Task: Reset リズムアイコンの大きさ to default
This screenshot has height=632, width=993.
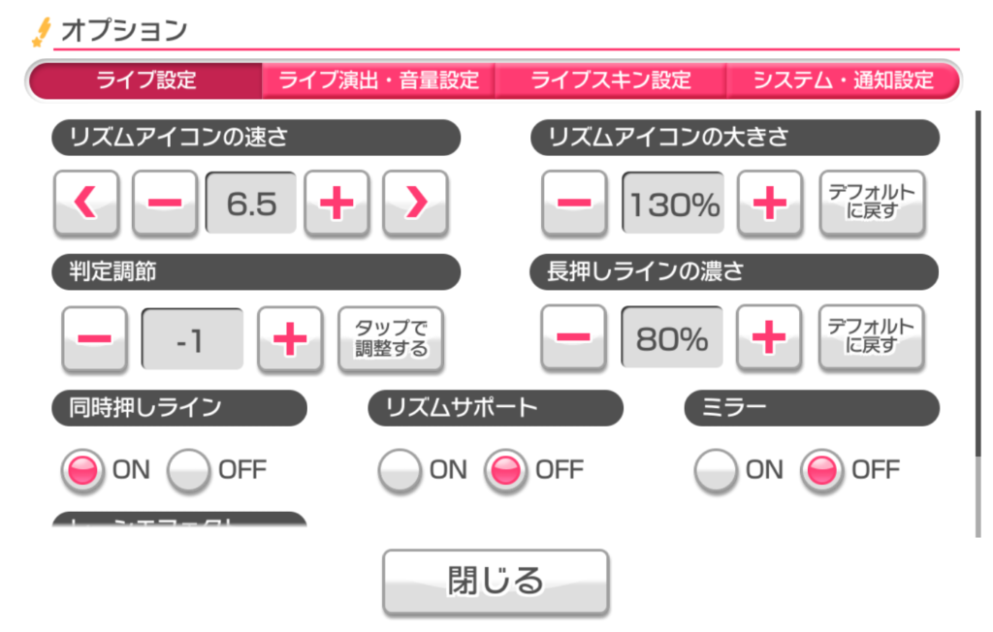Action: (872, 204)
